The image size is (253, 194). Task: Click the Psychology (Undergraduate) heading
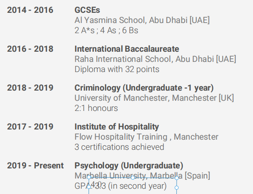point(129,166)
